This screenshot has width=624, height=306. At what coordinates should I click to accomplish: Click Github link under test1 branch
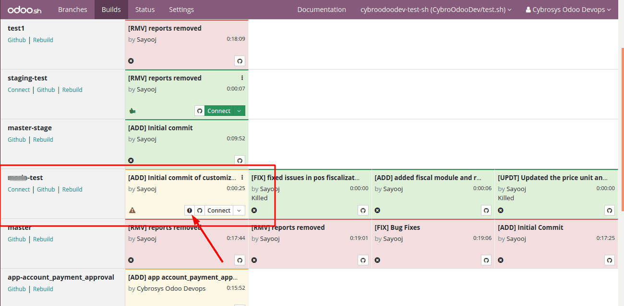pos(17,40)
